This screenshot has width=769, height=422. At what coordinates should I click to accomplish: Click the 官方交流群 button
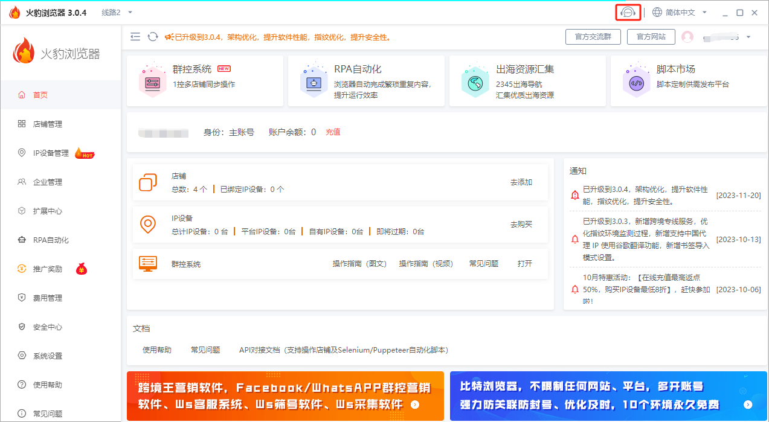[x=593, y=37]
